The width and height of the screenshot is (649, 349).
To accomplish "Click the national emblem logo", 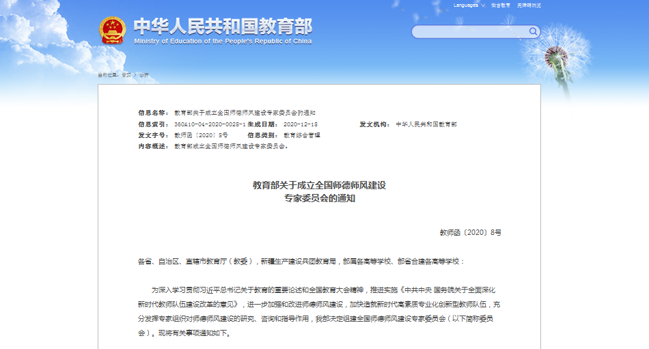I will (x=113, y=31).
